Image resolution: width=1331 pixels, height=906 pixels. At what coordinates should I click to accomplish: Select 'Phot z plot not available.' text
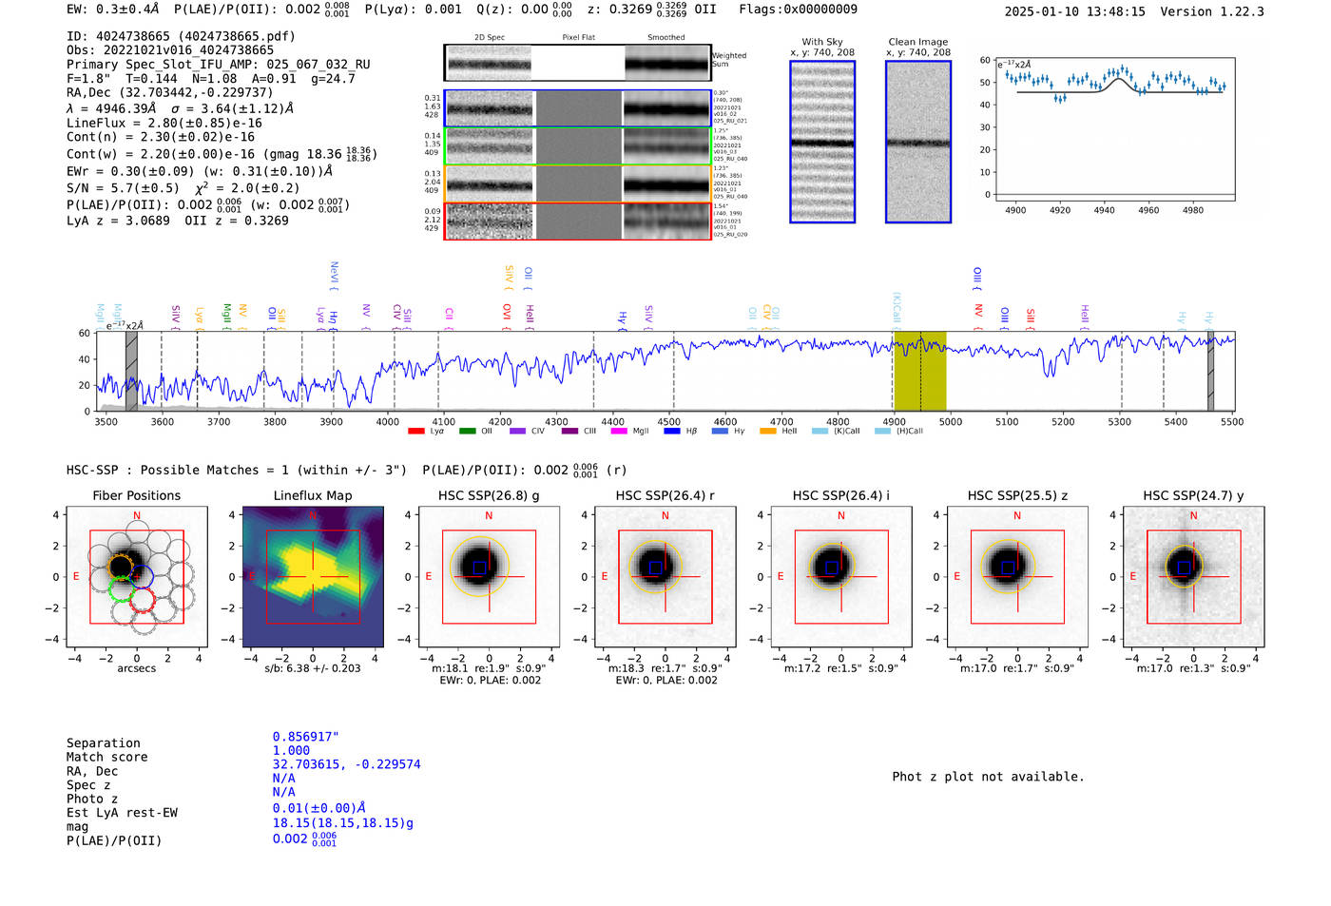coord(988,777)
